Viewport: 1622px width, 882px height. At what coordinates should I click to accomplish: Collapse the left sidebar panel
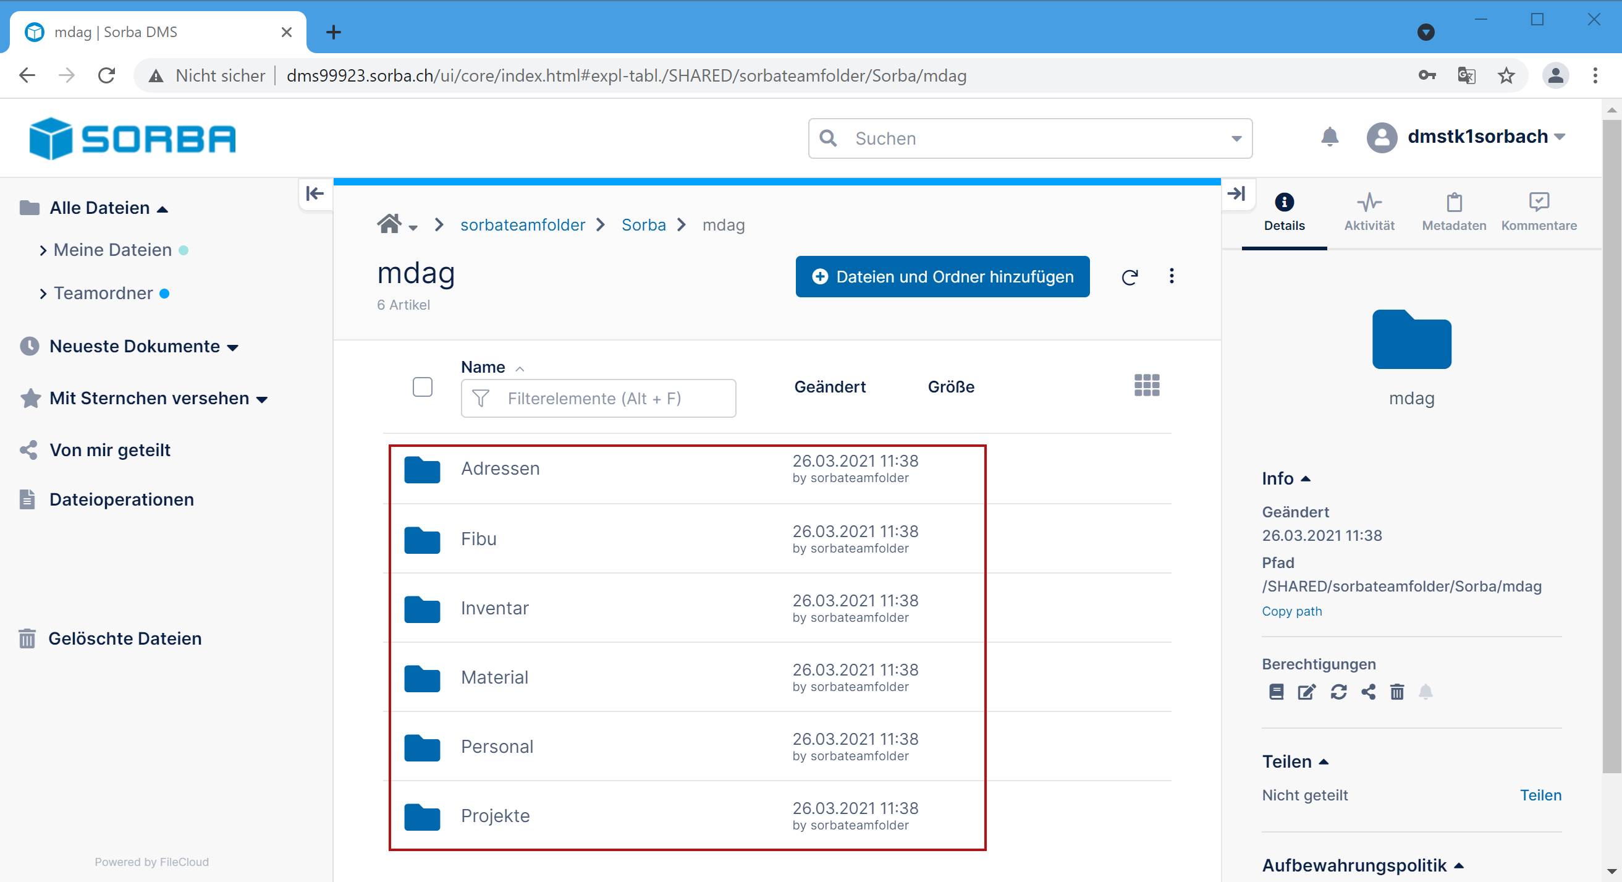tap(315, 193)
